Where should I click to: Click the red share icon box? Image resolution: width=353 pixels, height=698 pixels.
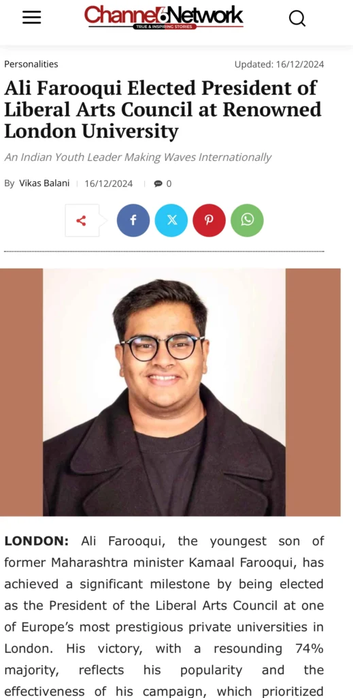click(x=82, y=220)
